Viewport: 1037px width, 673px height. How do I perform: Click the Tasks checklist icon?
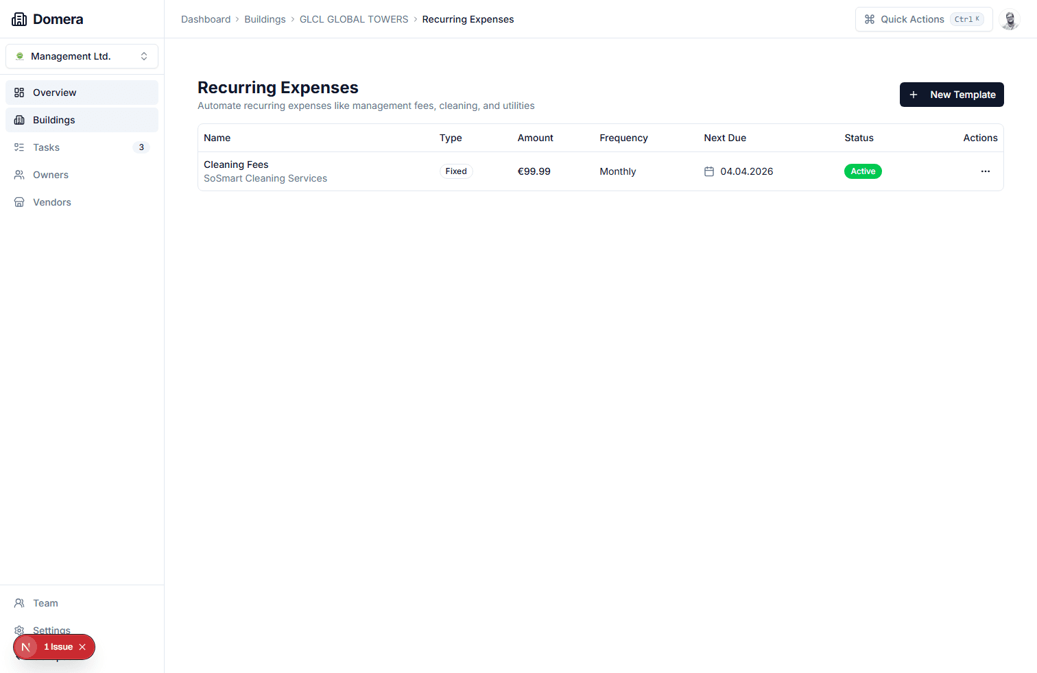19,147
